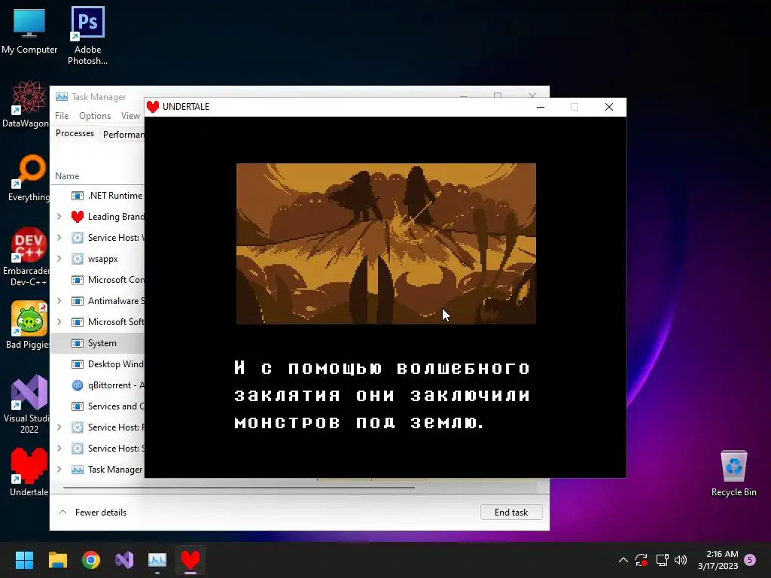The width and height of the screenshot is (771, 578).
Task: Open File Explorer from taskbar
Action: (x=57, y=560)
